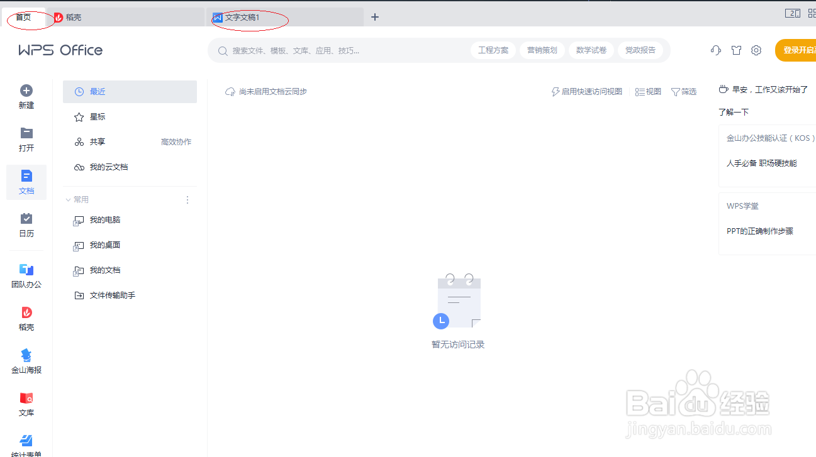Open the 视图 view options
The image size is (816, 457).
point(648,92)
